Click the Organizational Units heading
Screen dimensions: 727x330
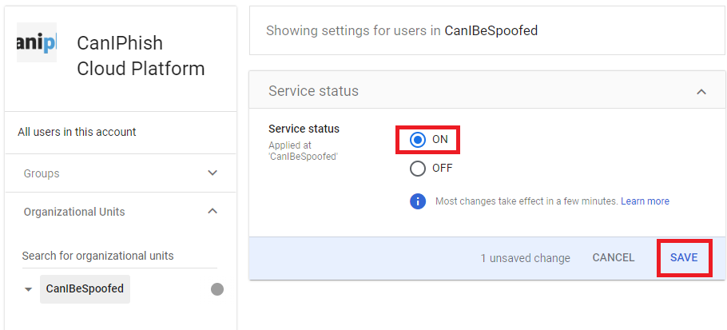[74, 212]
